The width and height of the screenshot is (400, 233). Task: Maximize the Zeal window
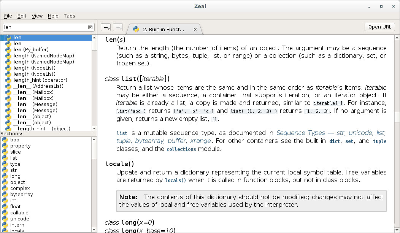[381, 6]
